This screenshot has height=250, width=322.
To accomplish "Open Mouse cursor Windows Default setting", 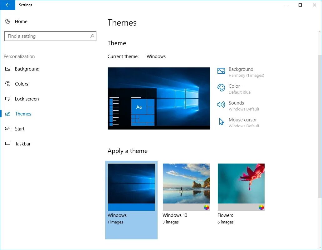I will point(238,123).
